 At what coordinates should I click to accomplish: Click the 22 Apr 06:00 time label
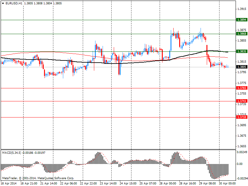pos(69,184)
